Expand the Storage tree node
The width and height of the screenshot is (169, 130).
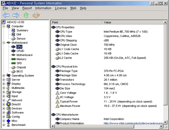(x=4, y=92)
